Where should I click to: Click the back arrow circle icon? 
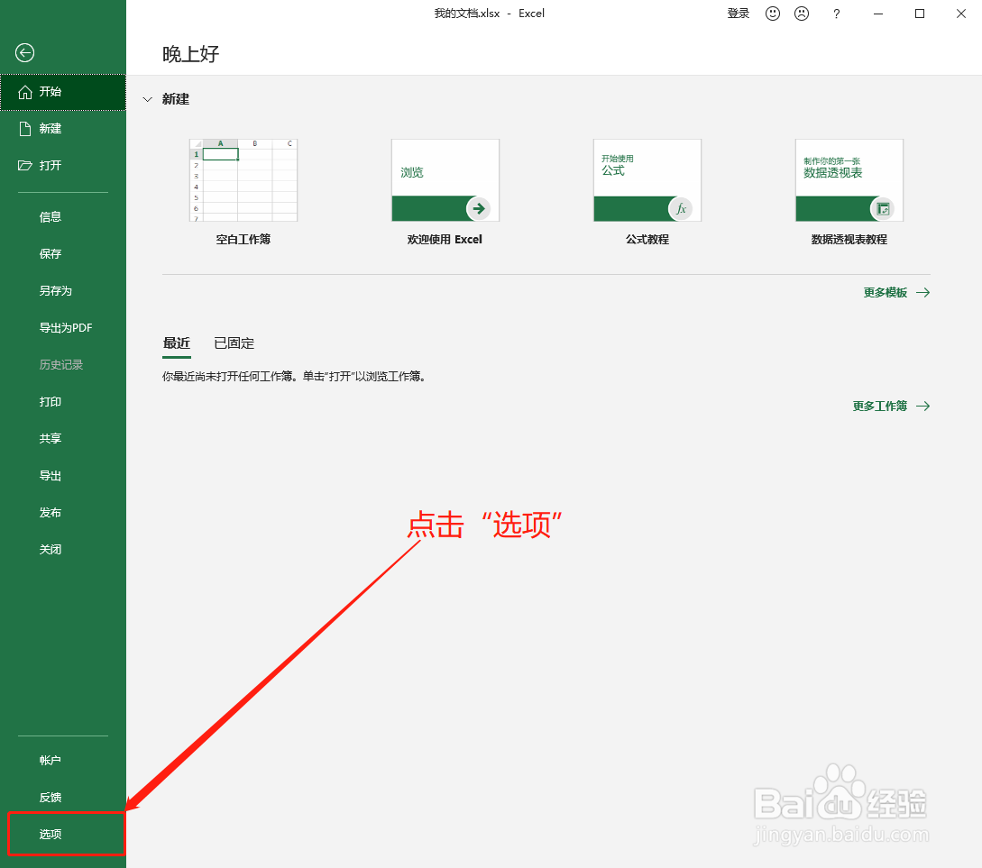pos(25,53)
